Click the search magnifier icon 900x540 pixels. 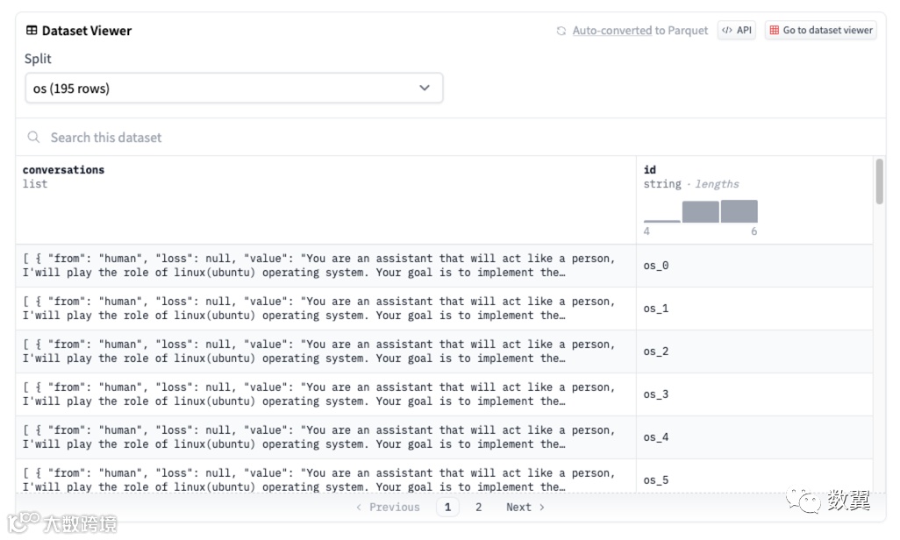tap(34, 138)
